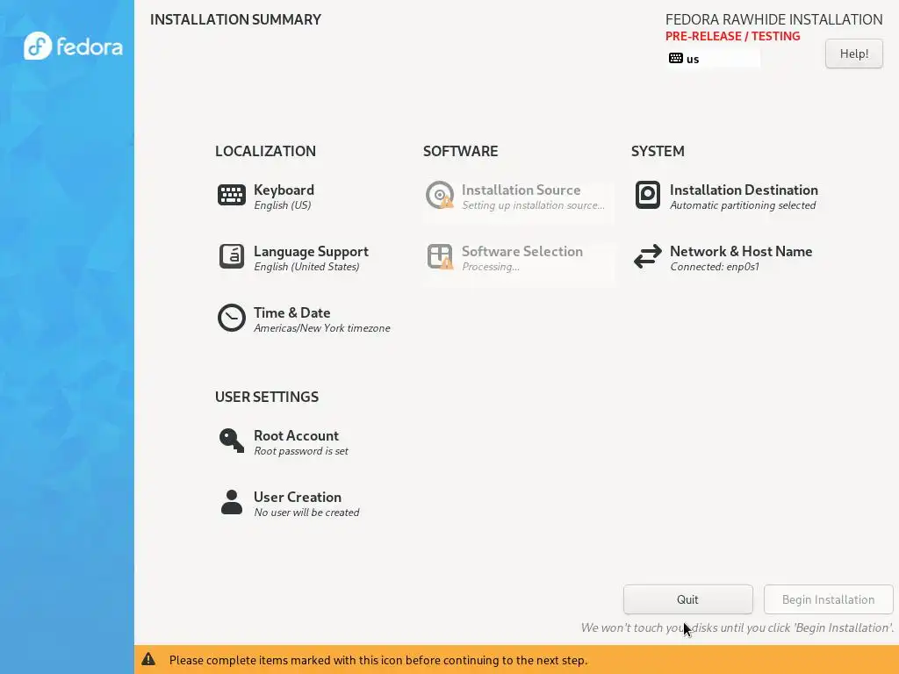
Task: Click 'FEDORA RAWHIDE INSTALLATION' title text
Action: click(x=774, y=19)
